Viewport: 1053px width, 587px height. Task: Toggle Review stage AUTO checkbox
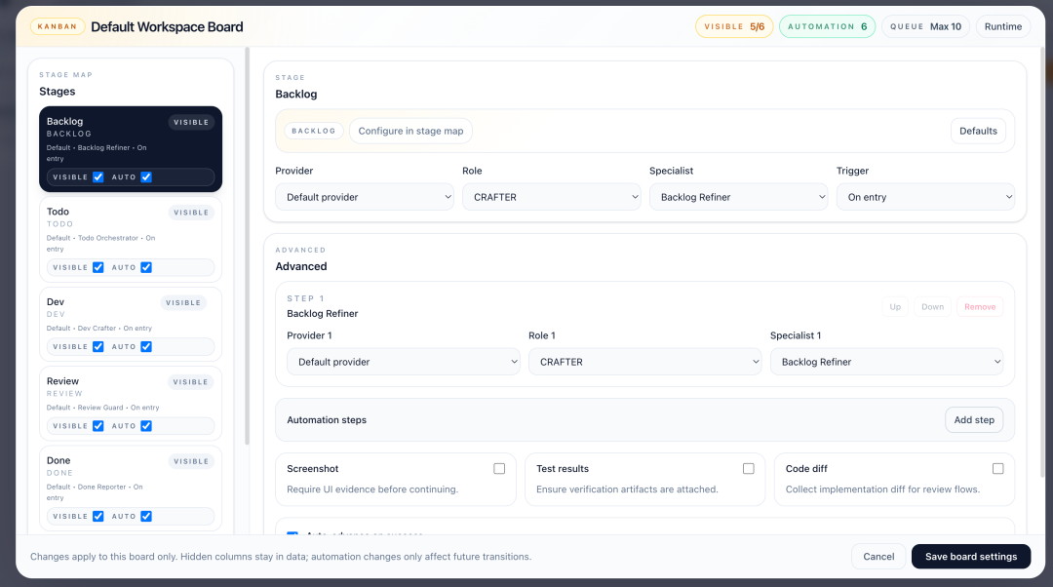[146, 426]
